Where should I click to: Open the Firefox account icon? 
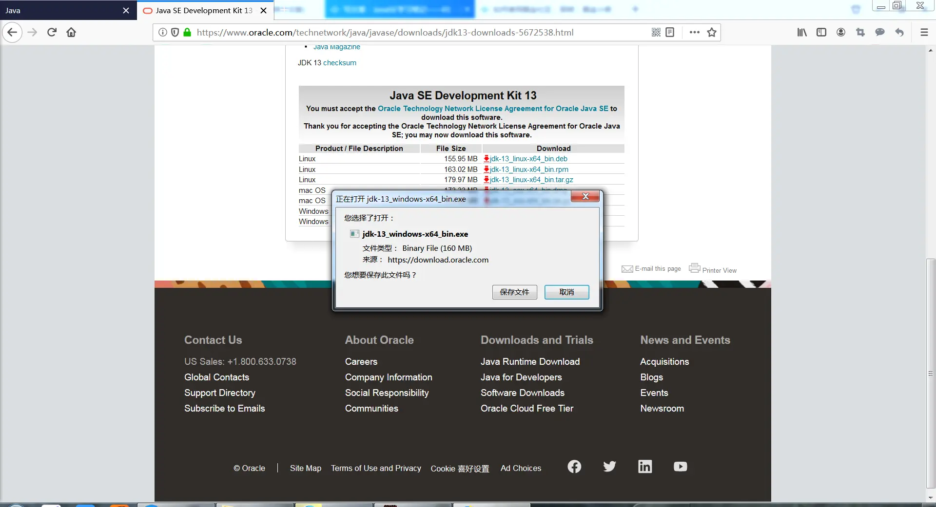tap(841, 33)
